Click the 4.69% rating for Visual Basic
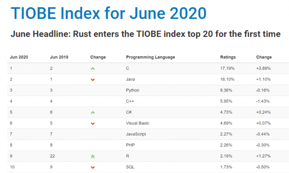 click(226, 123)
